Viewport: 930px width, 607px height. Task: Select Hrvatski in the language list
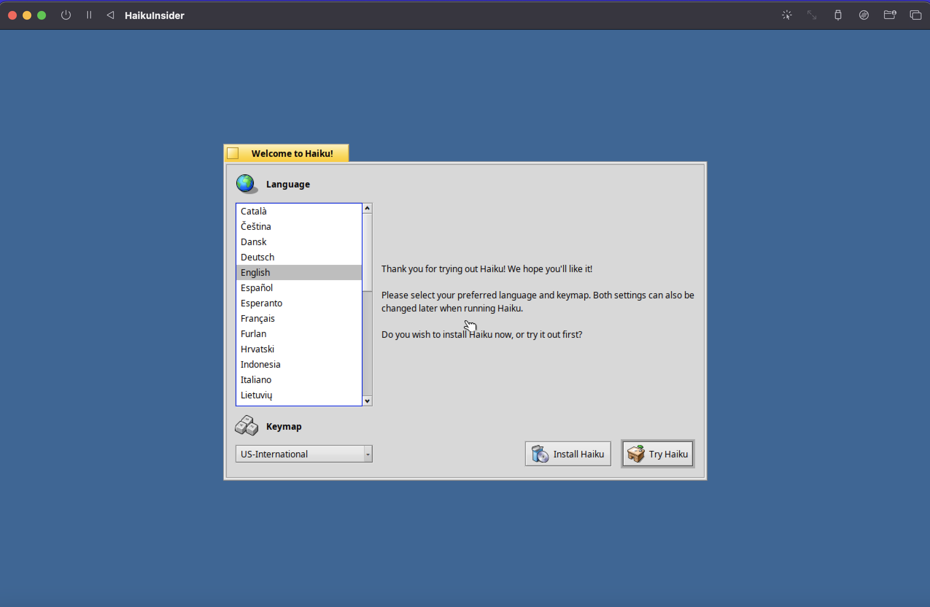299,349
